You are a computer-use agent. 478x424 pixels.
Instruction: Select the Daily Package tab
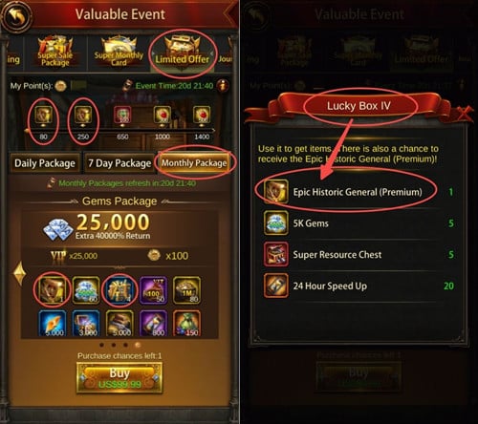coord(45,163)
